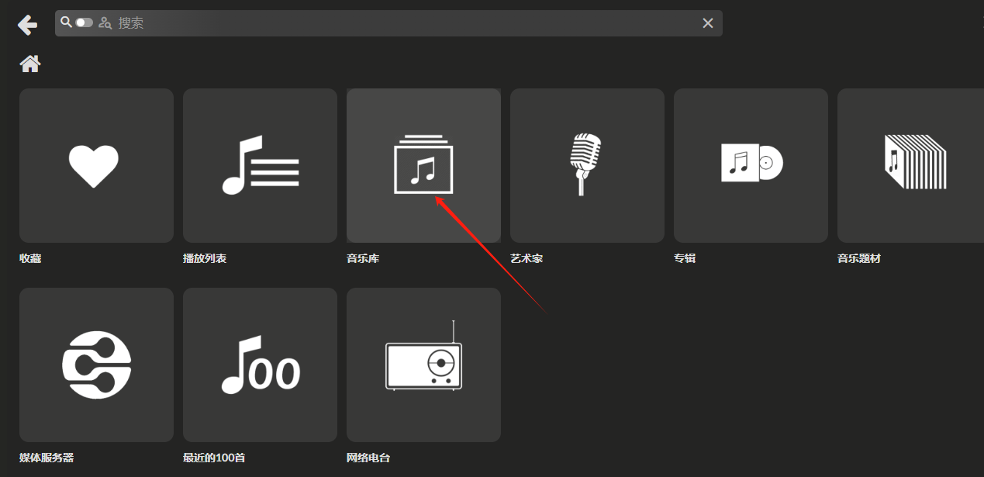This screenshot has height=477, width=984.
Task: Click the 网络电台 label text
Action: tap(368, 458)
